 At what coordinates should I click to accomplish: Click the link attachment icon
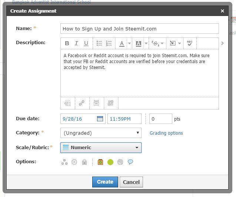(x=82, y=103)
